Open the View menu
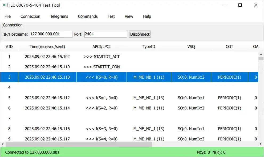This screenshot has width=264, height=157. [x=129, y=16]
